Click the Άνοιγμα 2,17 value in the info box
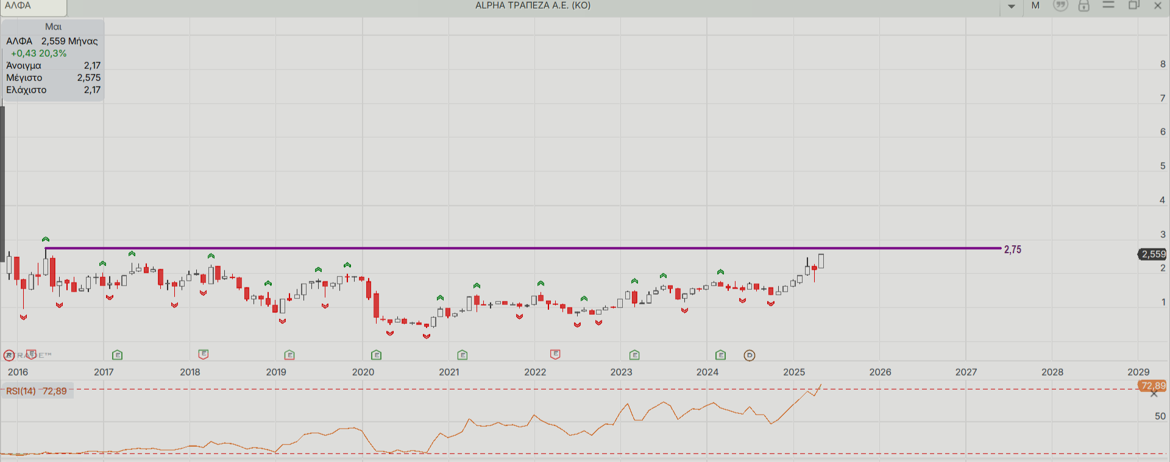Image resolution: width=1170 pixels, height=462 pixels. coord(93,66)
